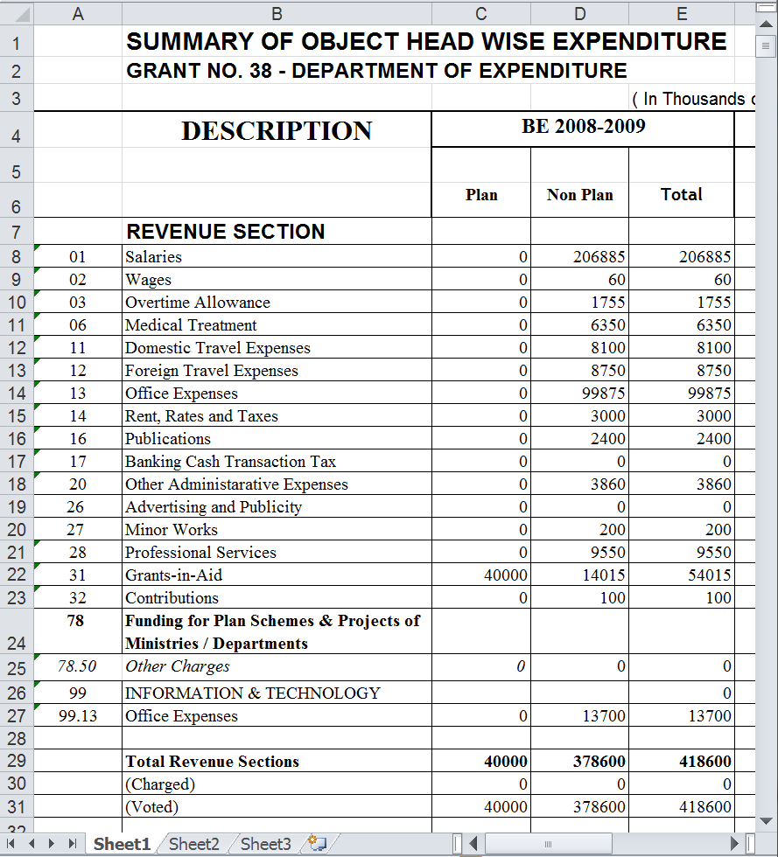
Task: Click the 'REVENUE SECTION' cell
Action: (x=277, y=232)
